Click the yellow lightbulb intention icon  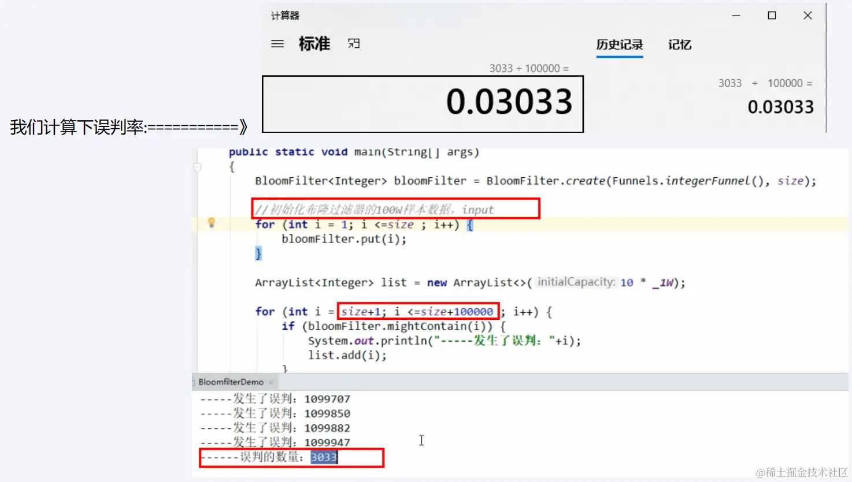212,222
